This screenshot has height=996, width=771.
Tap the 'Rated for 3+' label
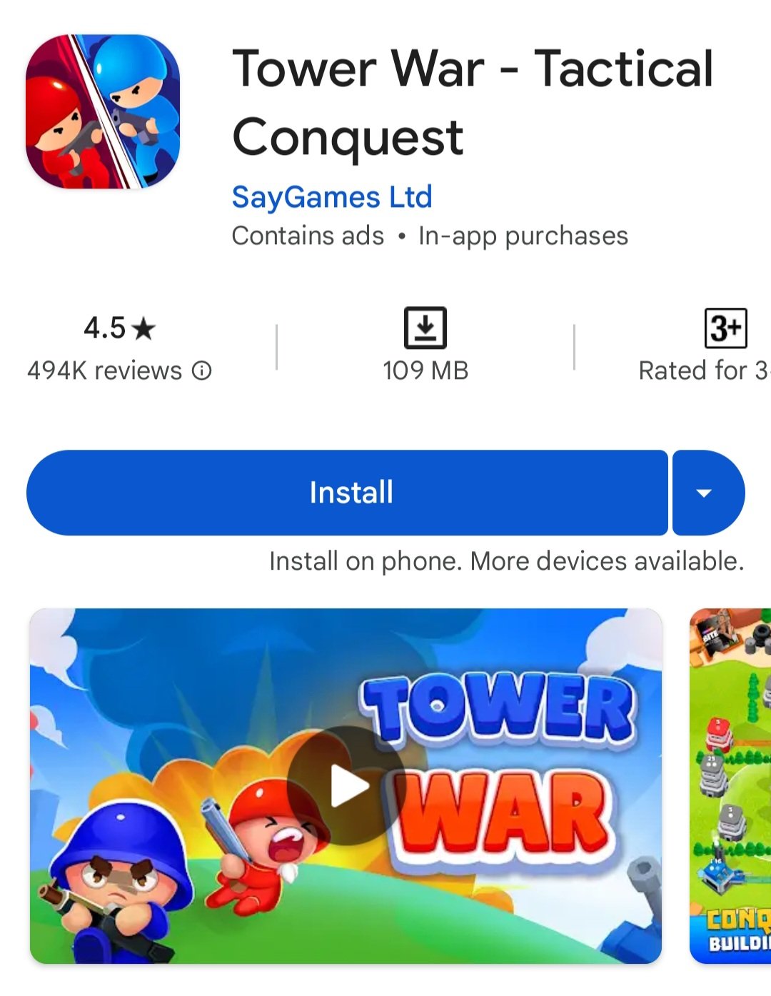pos(705,371)
